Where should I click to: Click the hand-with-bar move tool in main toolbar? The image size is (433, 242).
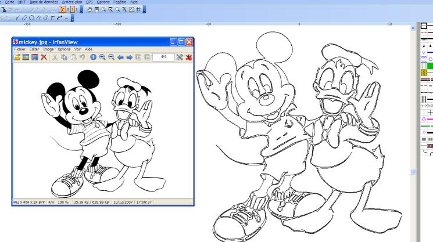(96, 9)
